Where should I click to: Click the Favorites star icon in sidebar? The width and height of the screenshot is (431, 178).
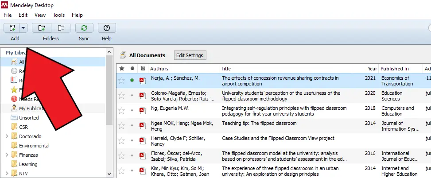[x=14, y=89]
